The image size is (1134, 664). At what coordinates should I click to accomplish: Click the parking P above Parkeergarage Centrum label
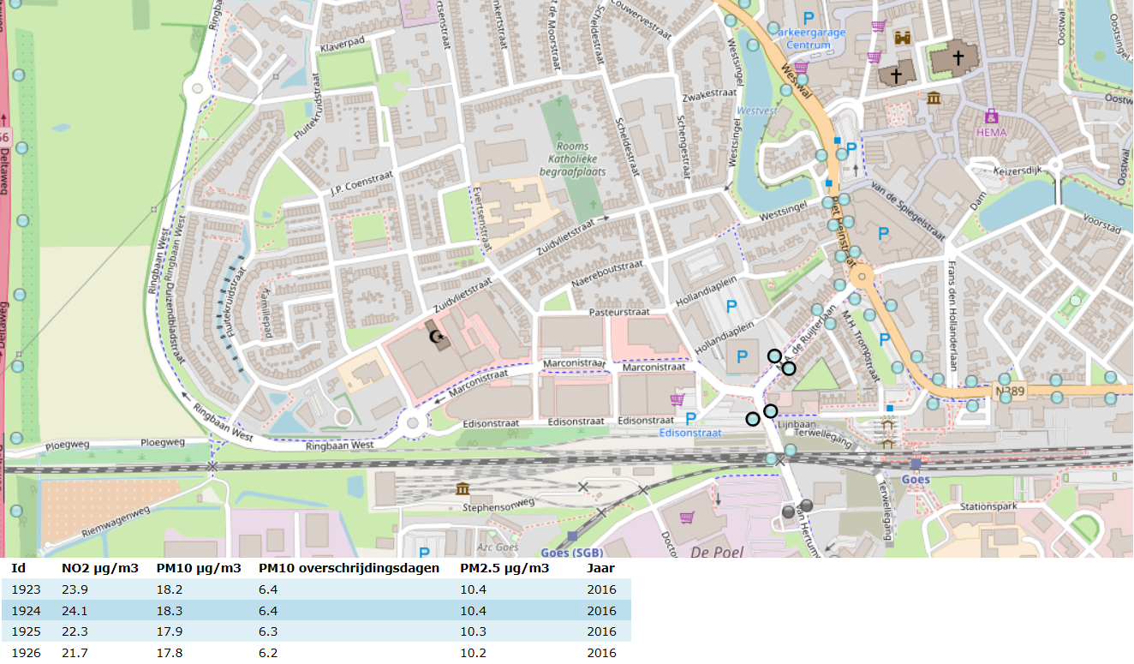pos(809,16)
